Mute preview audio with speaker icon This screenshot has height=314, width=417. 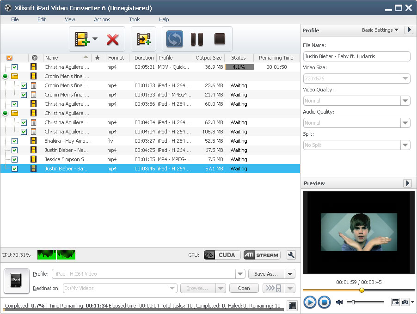tap(339, 302)
